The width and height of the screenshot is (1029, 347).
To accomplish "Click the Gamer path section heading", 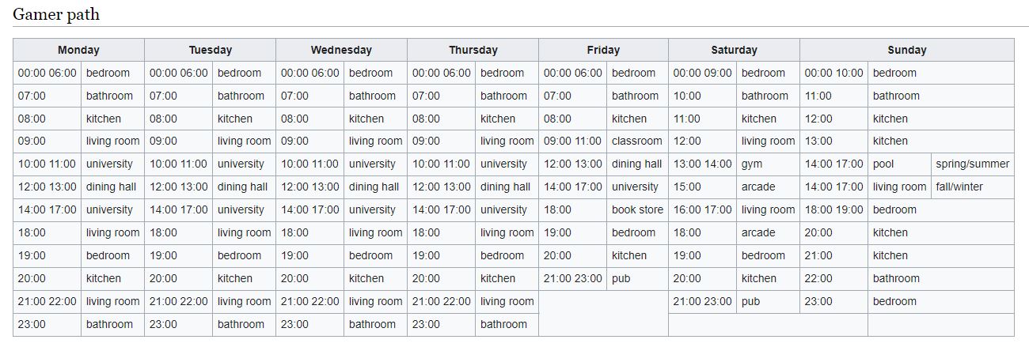I will pos(56,14).
